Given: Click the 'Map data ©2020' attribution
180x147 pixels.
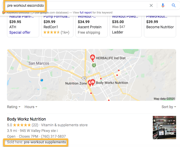Looking at the screenshot, I should coord(164,99).
